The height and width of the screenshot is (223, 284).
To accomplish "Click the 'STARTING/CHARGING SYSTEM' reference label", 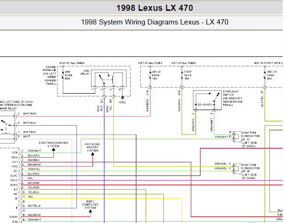I will 53,144.
